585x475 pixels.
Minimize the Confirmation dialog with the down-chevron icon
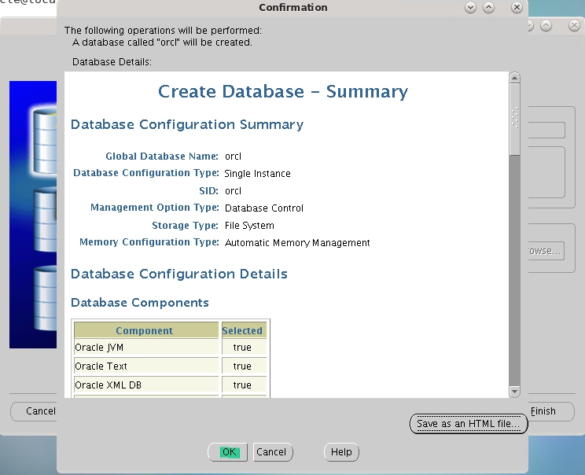point(470,7)
